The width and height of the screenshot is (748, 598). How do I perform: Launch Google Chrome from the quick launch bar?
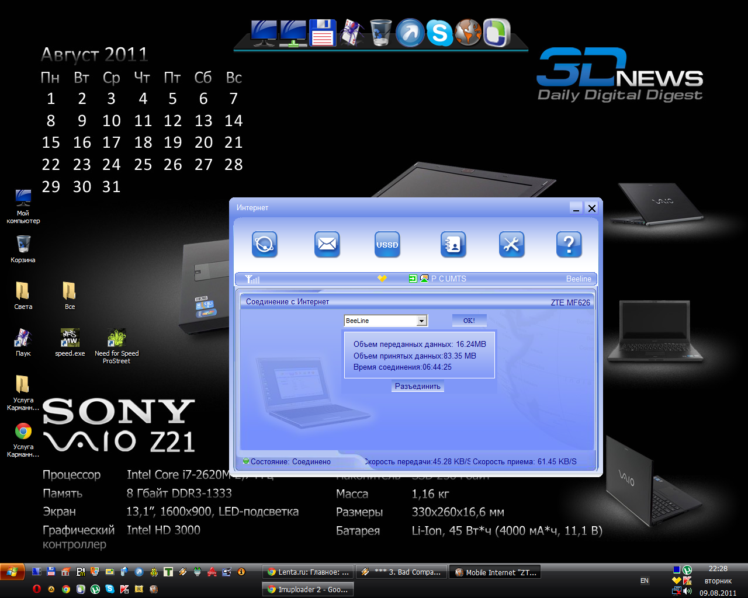65,589
